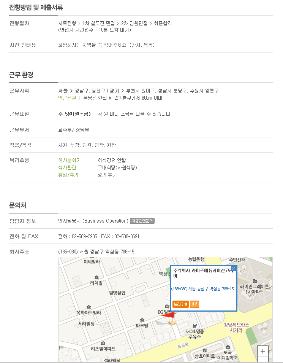Open the address link in map popup
This screenshot has width=283, height=363.
point(202,289)
